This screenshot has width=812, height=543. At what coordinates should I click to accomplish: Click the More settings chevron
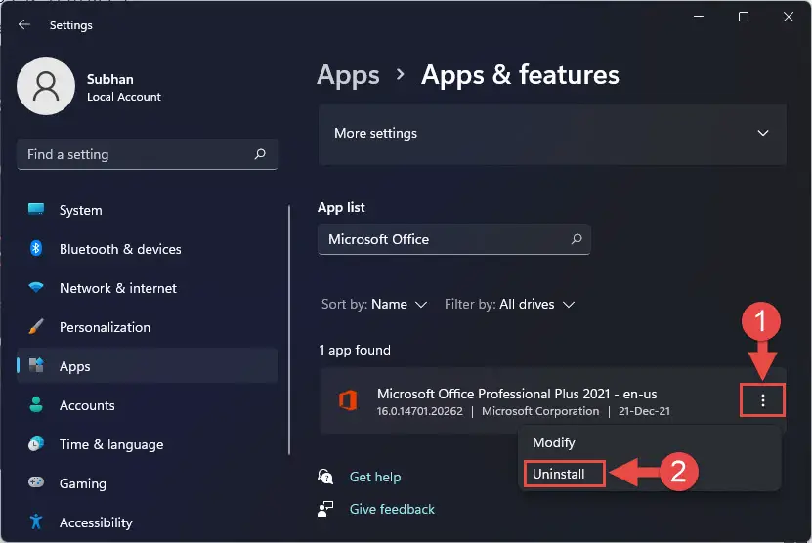click(763, 133)
